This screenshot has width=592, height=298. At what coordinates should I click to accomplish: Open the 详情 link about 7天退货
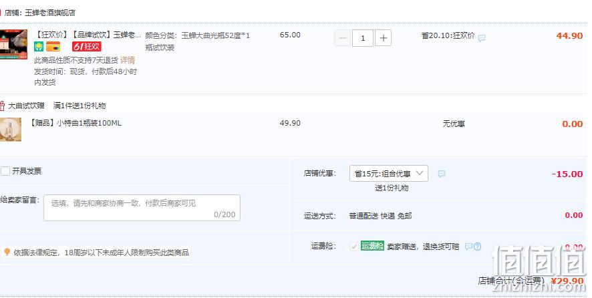coord(128,60)
